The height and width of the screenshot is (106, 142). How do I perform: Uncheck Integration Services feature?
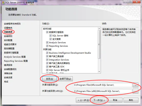point(47,60)
